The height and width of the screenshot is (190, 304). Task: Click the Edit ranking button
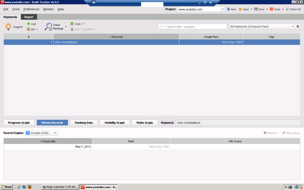(291, 133)
